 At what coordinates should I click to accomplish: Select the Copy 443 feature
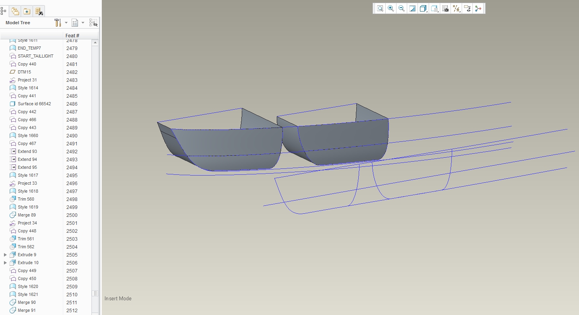point(27,128)
